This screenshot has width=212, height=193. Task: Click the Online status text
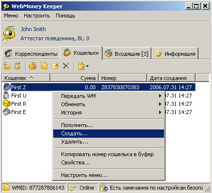coord(87,188)
